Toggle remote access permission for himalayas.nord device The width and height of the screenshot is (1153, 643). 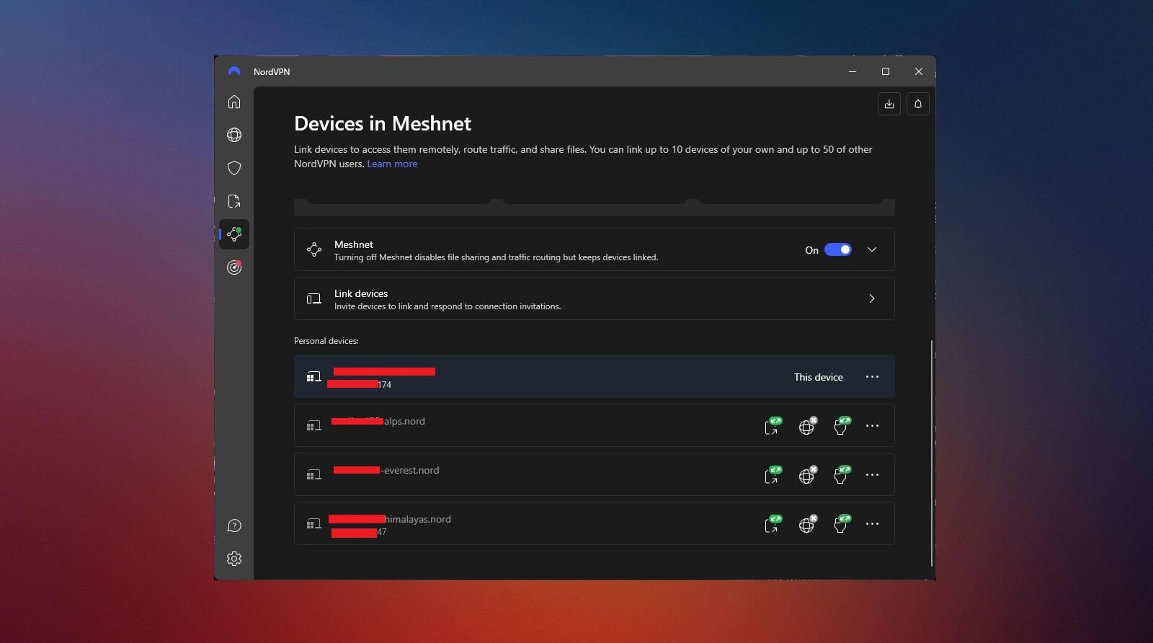click(841, 524)
